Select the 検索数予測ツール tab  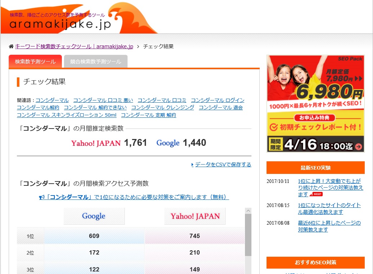click(35, 62)
